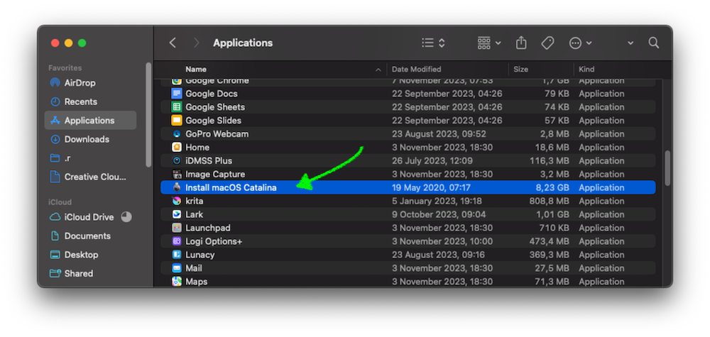Click the Image Capture app icon

point(177,174)
